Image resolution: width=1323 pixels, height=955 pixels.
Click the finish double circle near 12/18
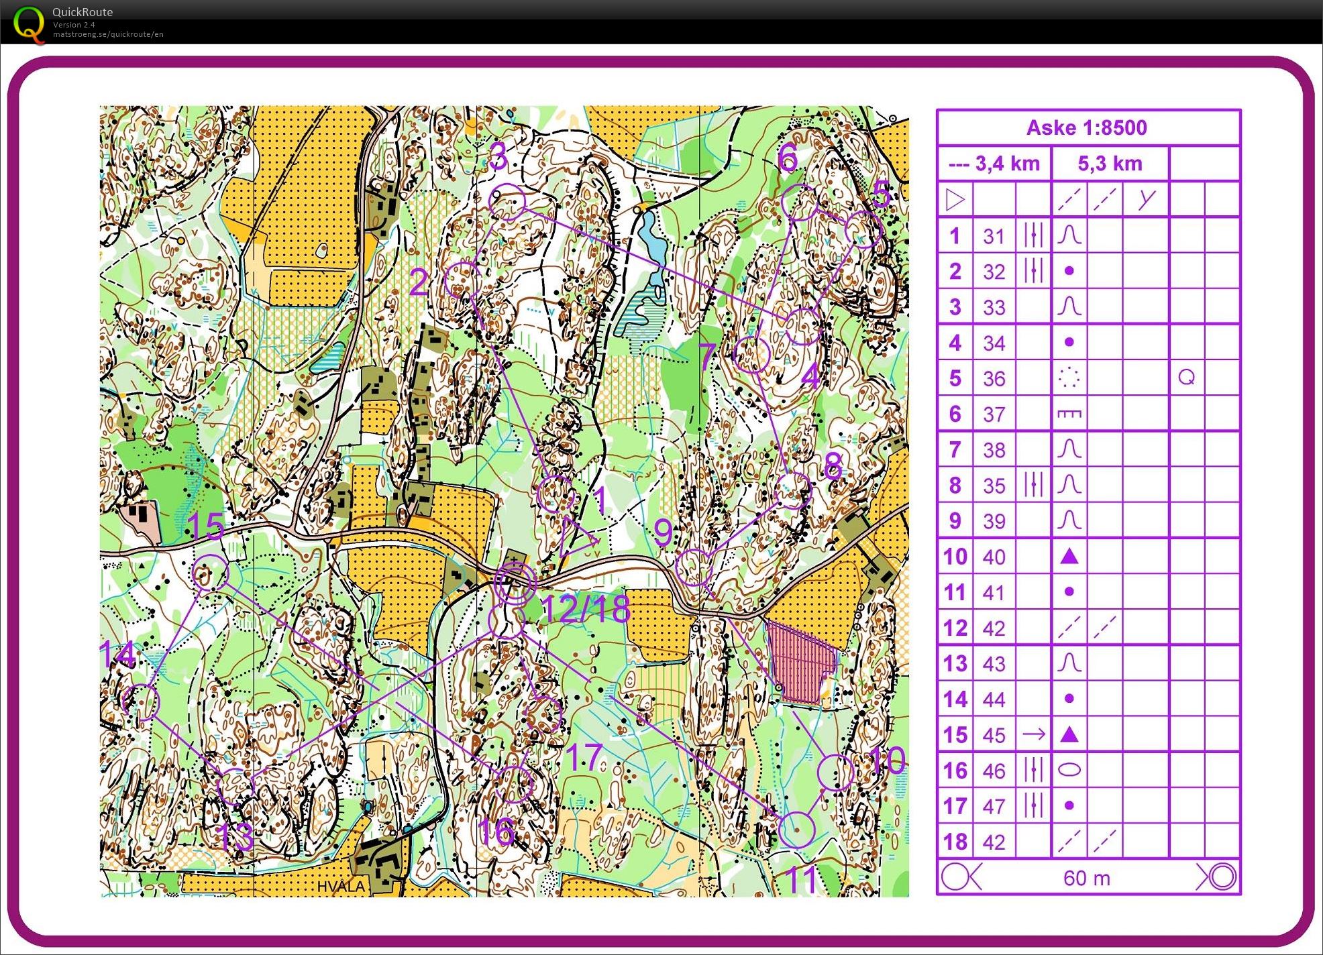(515, 582)
